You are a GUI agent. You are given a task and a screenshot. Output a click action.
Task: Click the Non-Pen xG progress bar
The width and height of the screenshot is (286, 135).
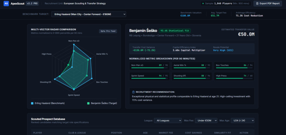tap(149, 68)
